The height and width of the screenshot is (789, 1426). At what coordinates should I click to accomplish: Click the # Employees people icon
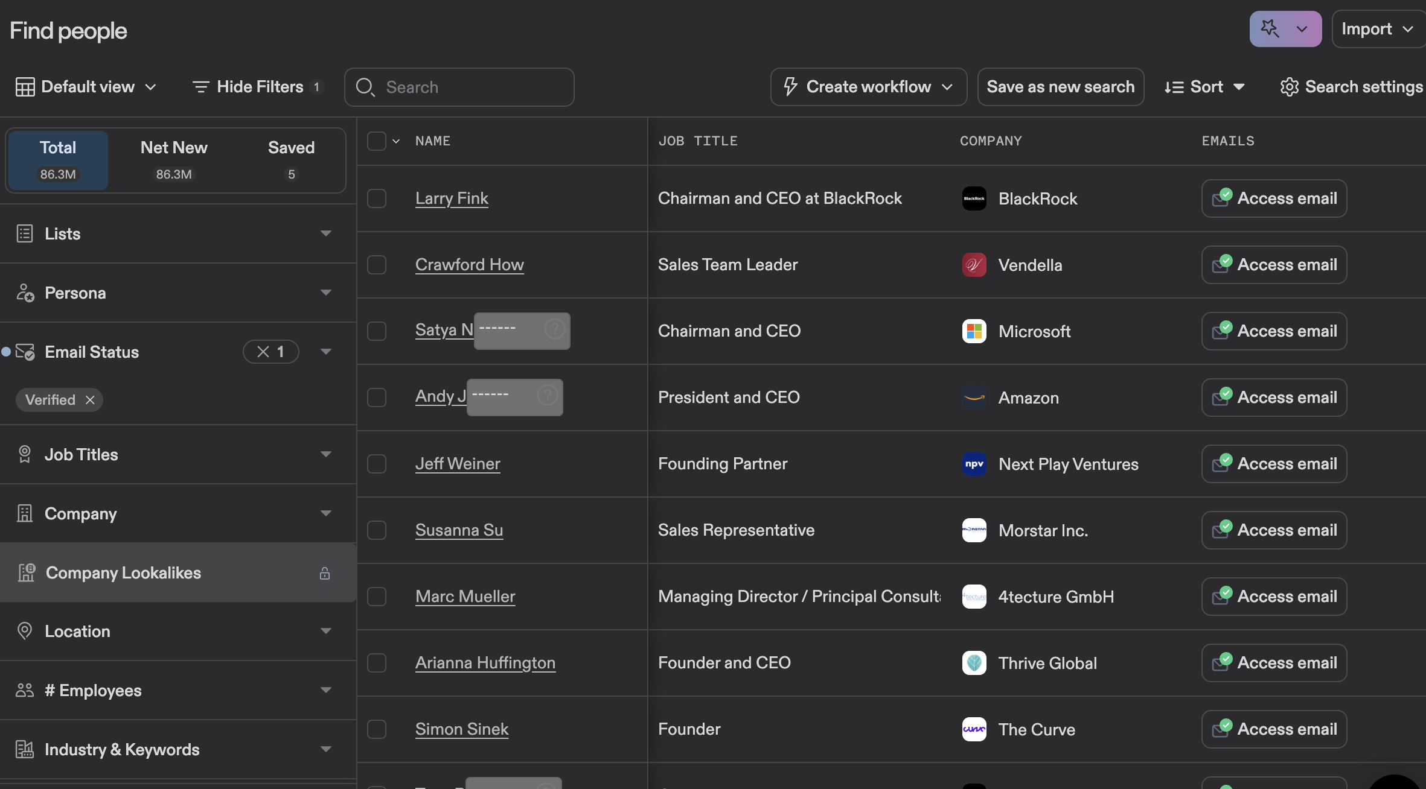click(25, 690)
